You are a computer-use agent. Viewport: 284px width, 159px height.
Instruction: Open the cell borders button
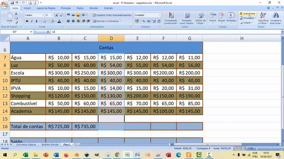point(44,21)
